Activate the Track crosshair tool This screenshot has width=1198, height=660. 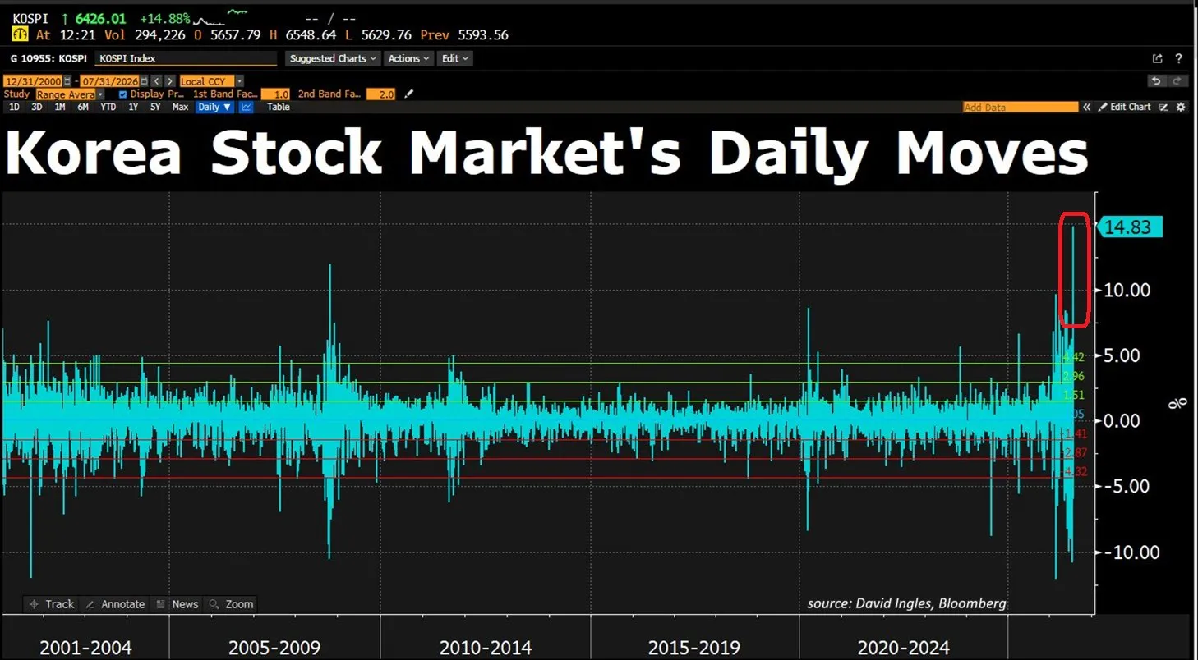[52, 604]
